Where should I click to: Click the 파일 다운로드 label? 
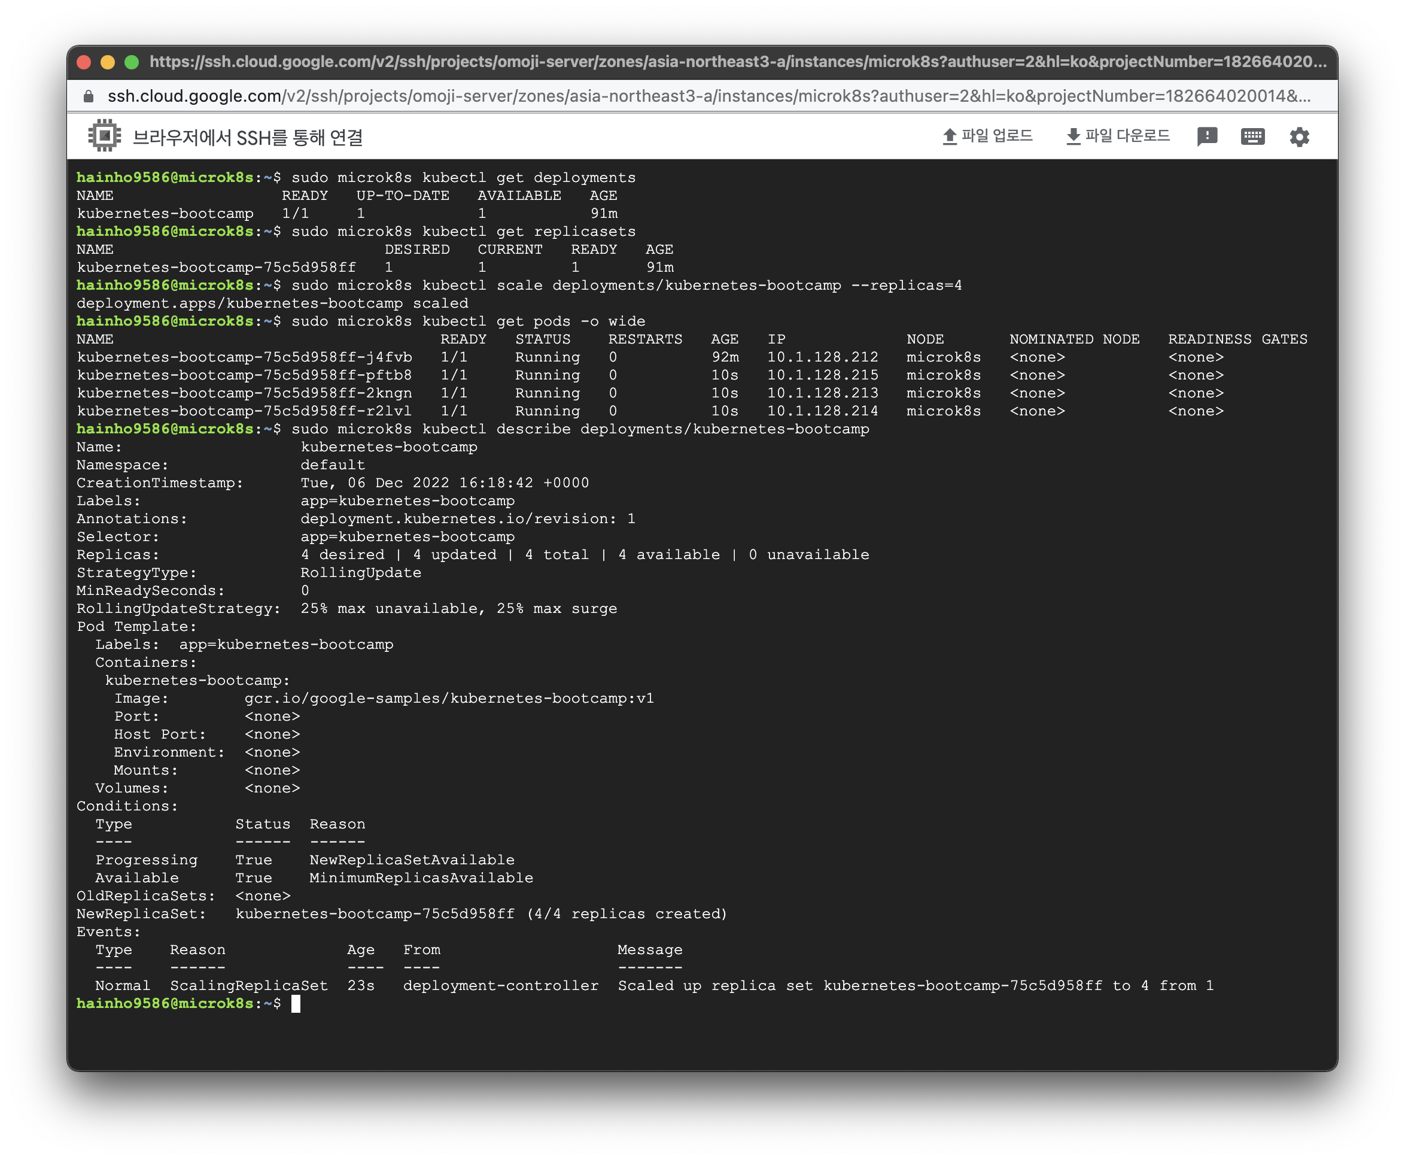(x=1127, y=136)
